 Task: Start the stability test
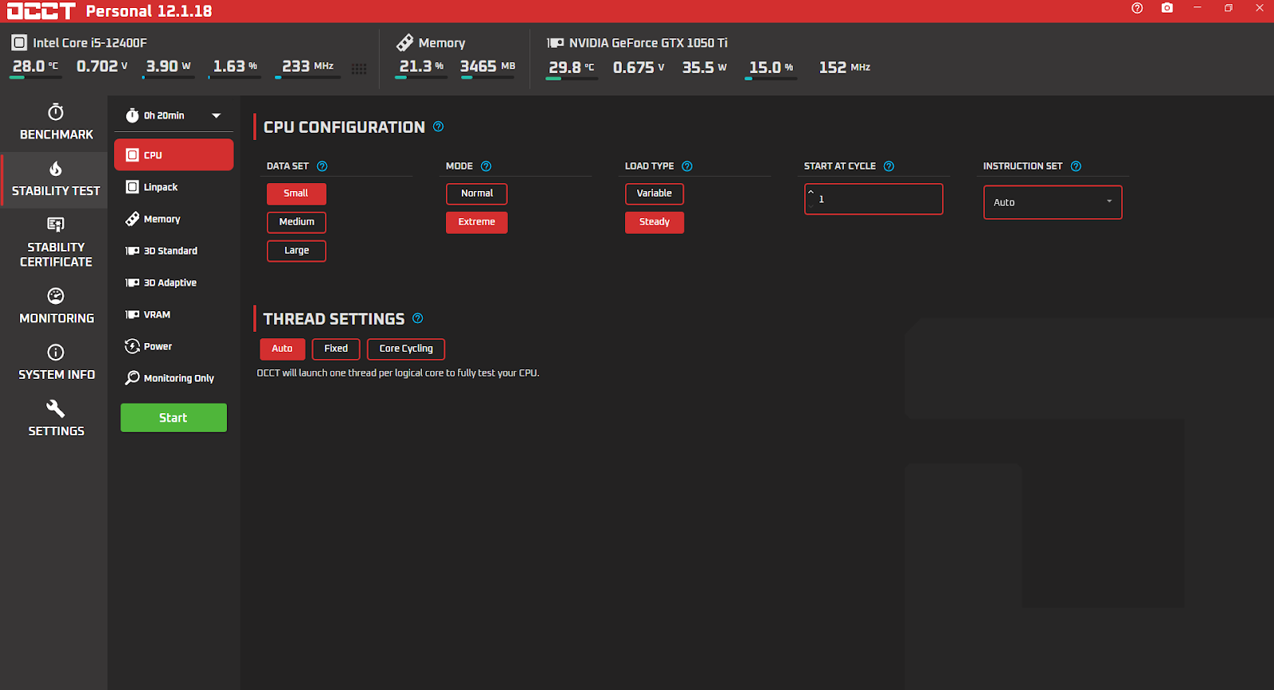coord(174,418)
